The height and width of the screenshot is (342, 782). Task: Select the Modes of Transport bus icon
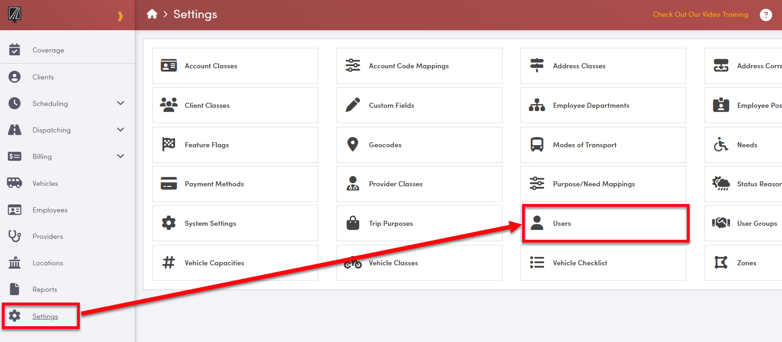(537, 145)
